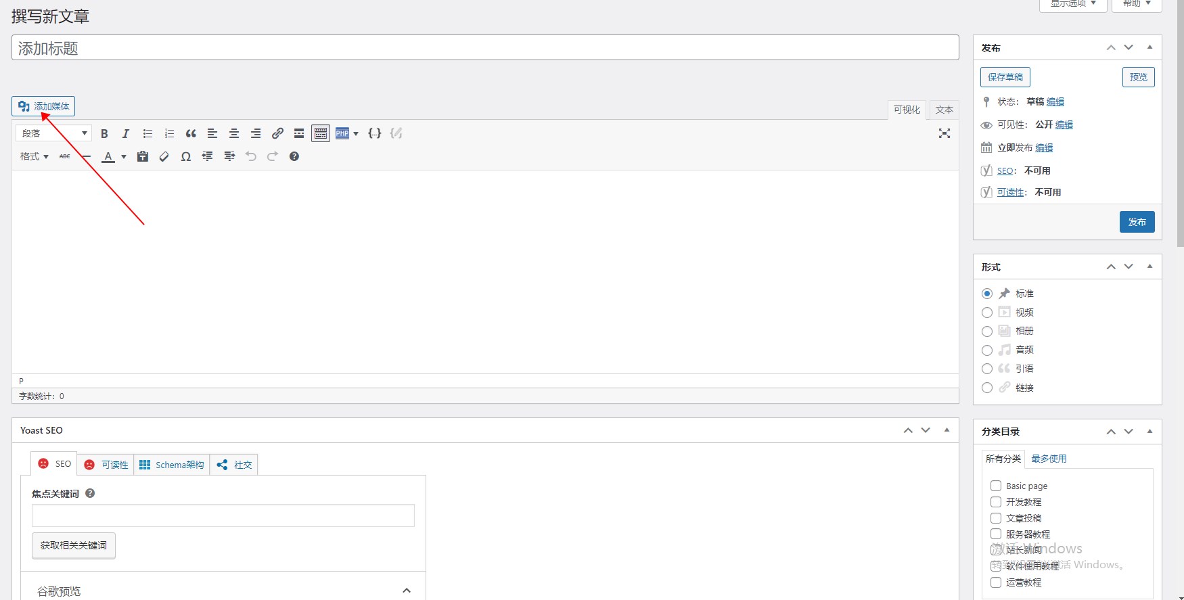Image resolution: width=1184 pixels, height=600 pixels.
Task: Enter distraction-free fullscreen editor mode
Action: (x=944, y=133)
